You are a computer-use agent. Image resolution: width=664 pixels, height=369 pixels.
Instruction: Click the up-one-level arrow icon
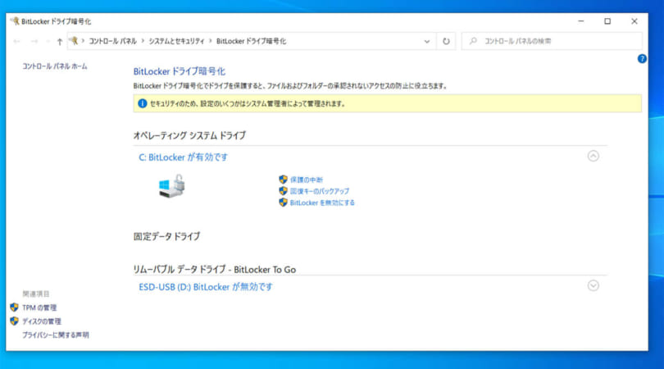[x=60, y=41]
